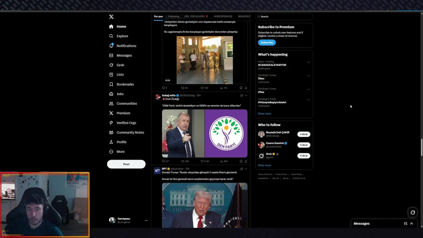Open Communities in the sidebar
Viewport: 423px width, 238px height.
123,103
